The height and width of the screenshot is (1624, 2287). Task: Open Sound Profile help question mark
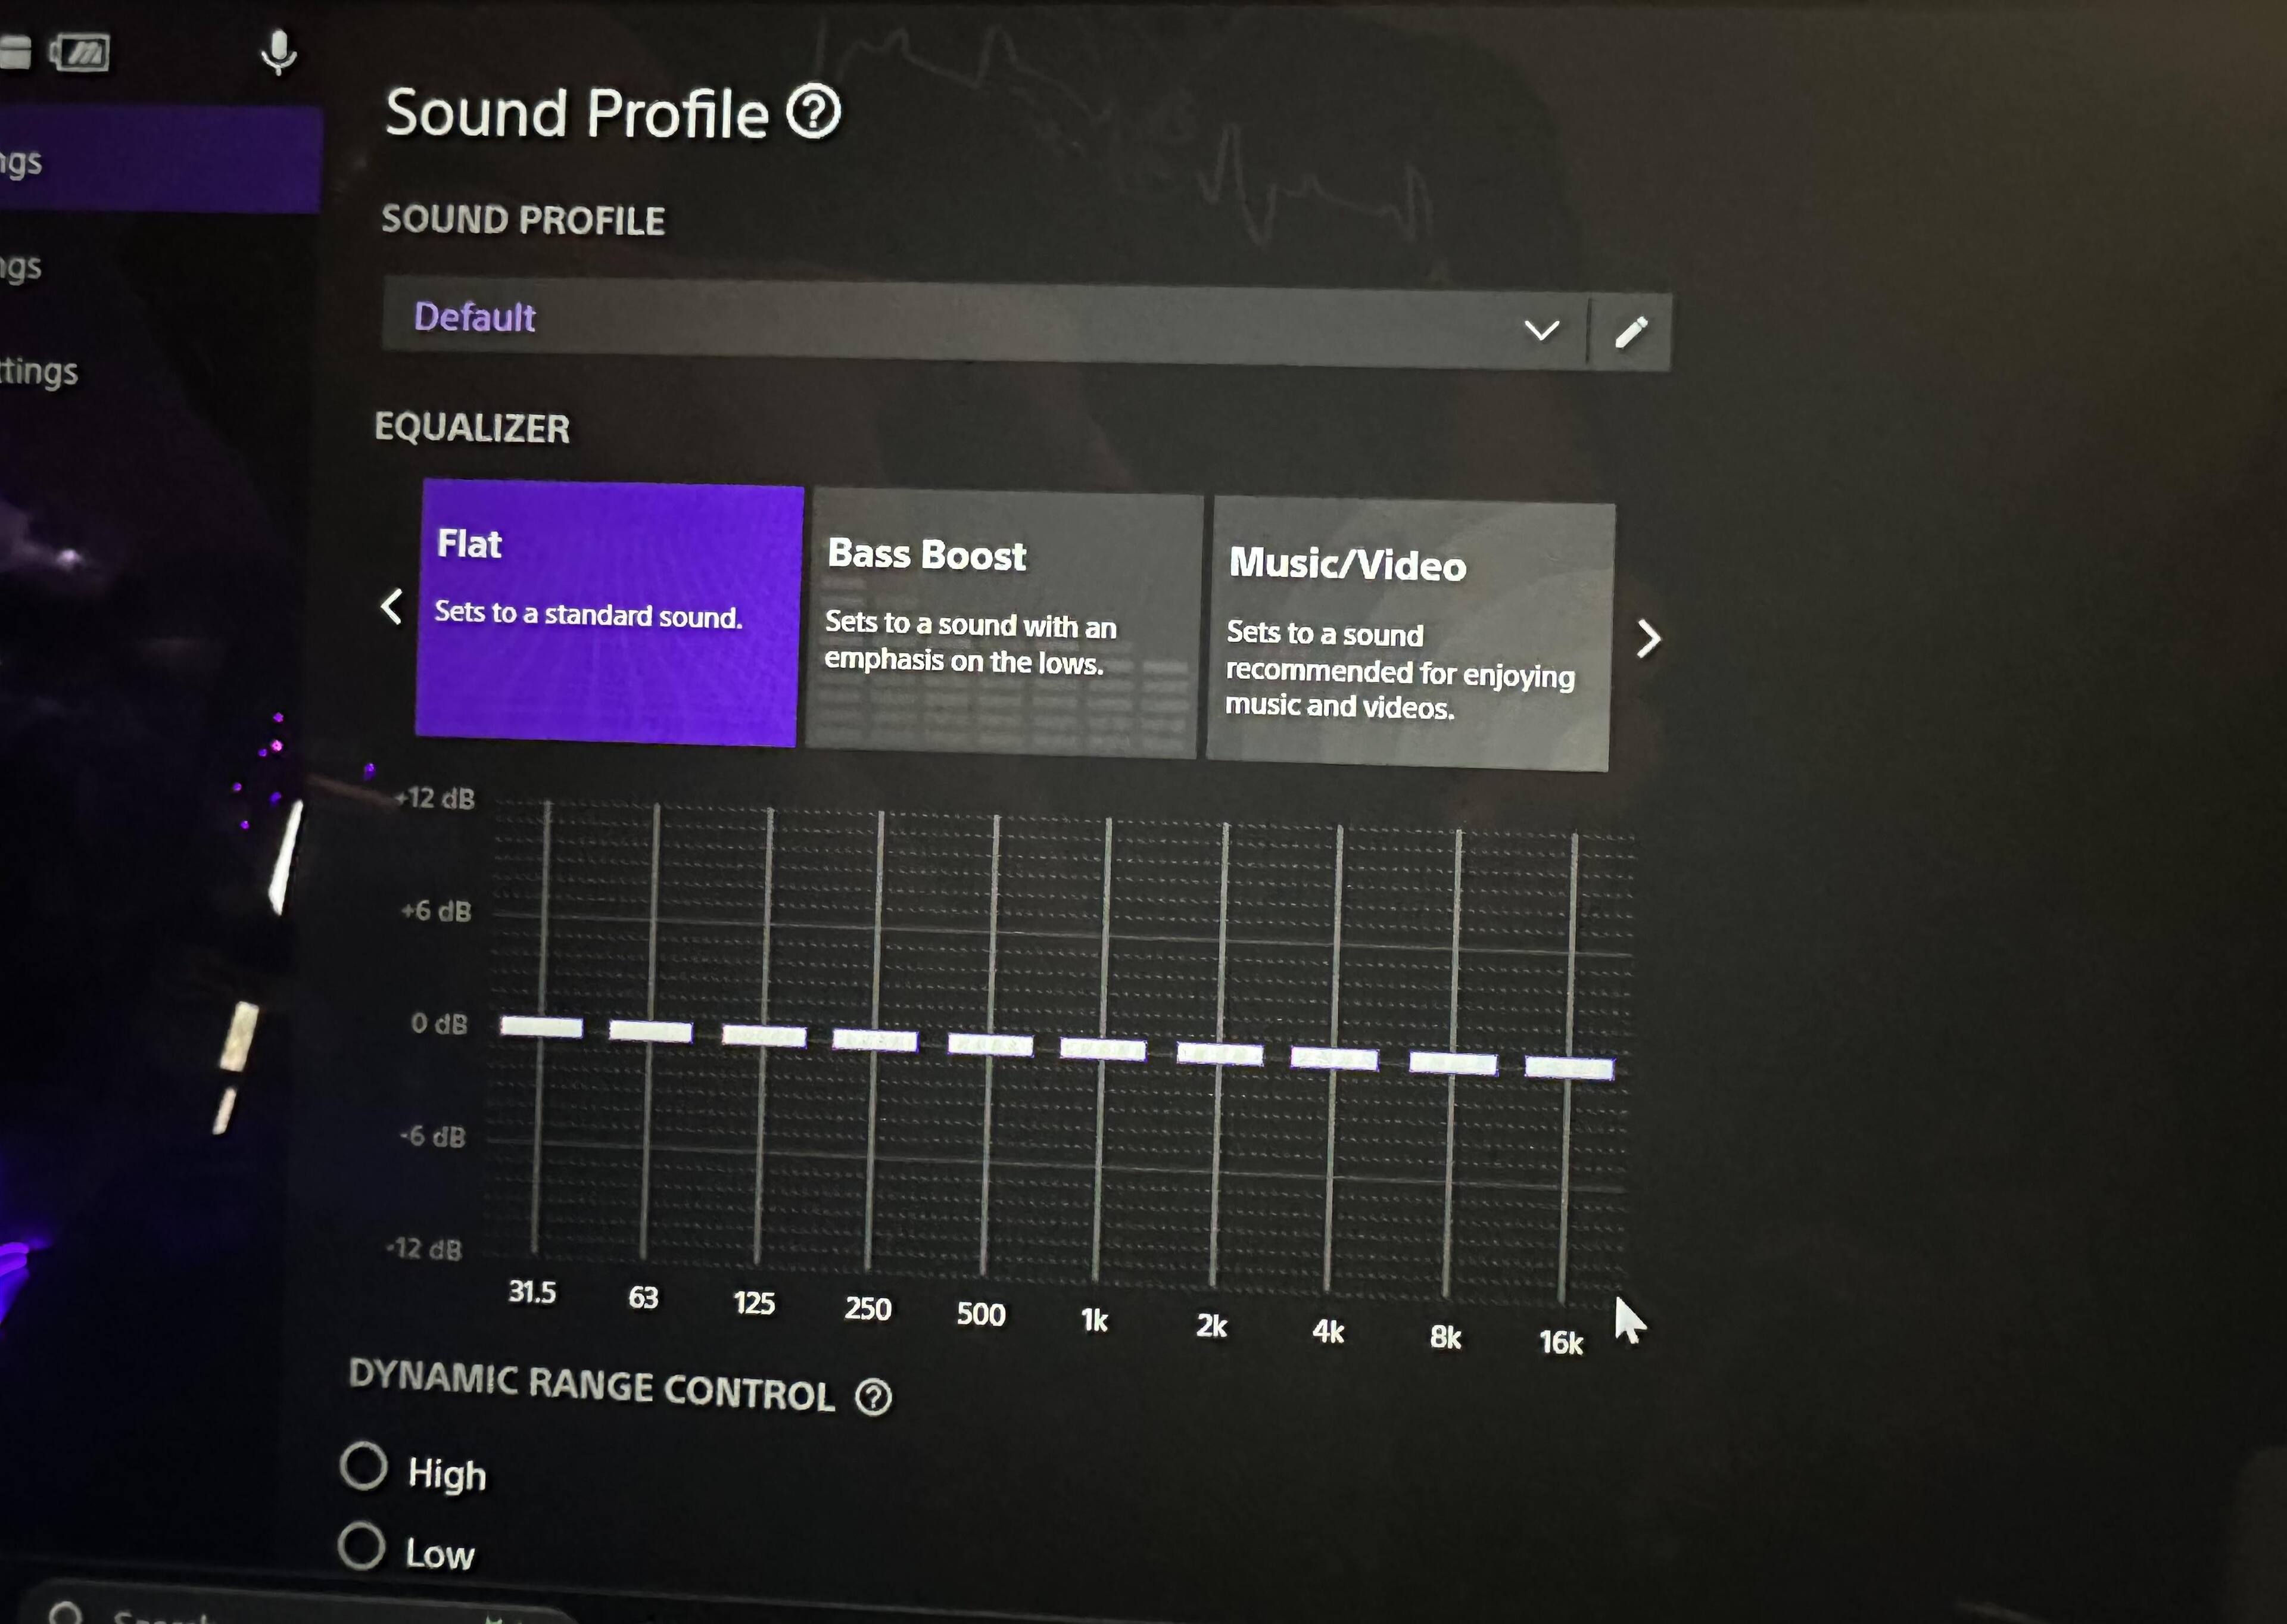point(813,112)
